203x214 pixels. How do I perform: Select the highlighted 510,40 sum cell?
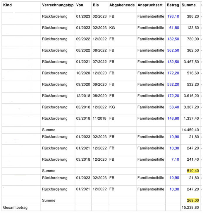coord(193,171)
